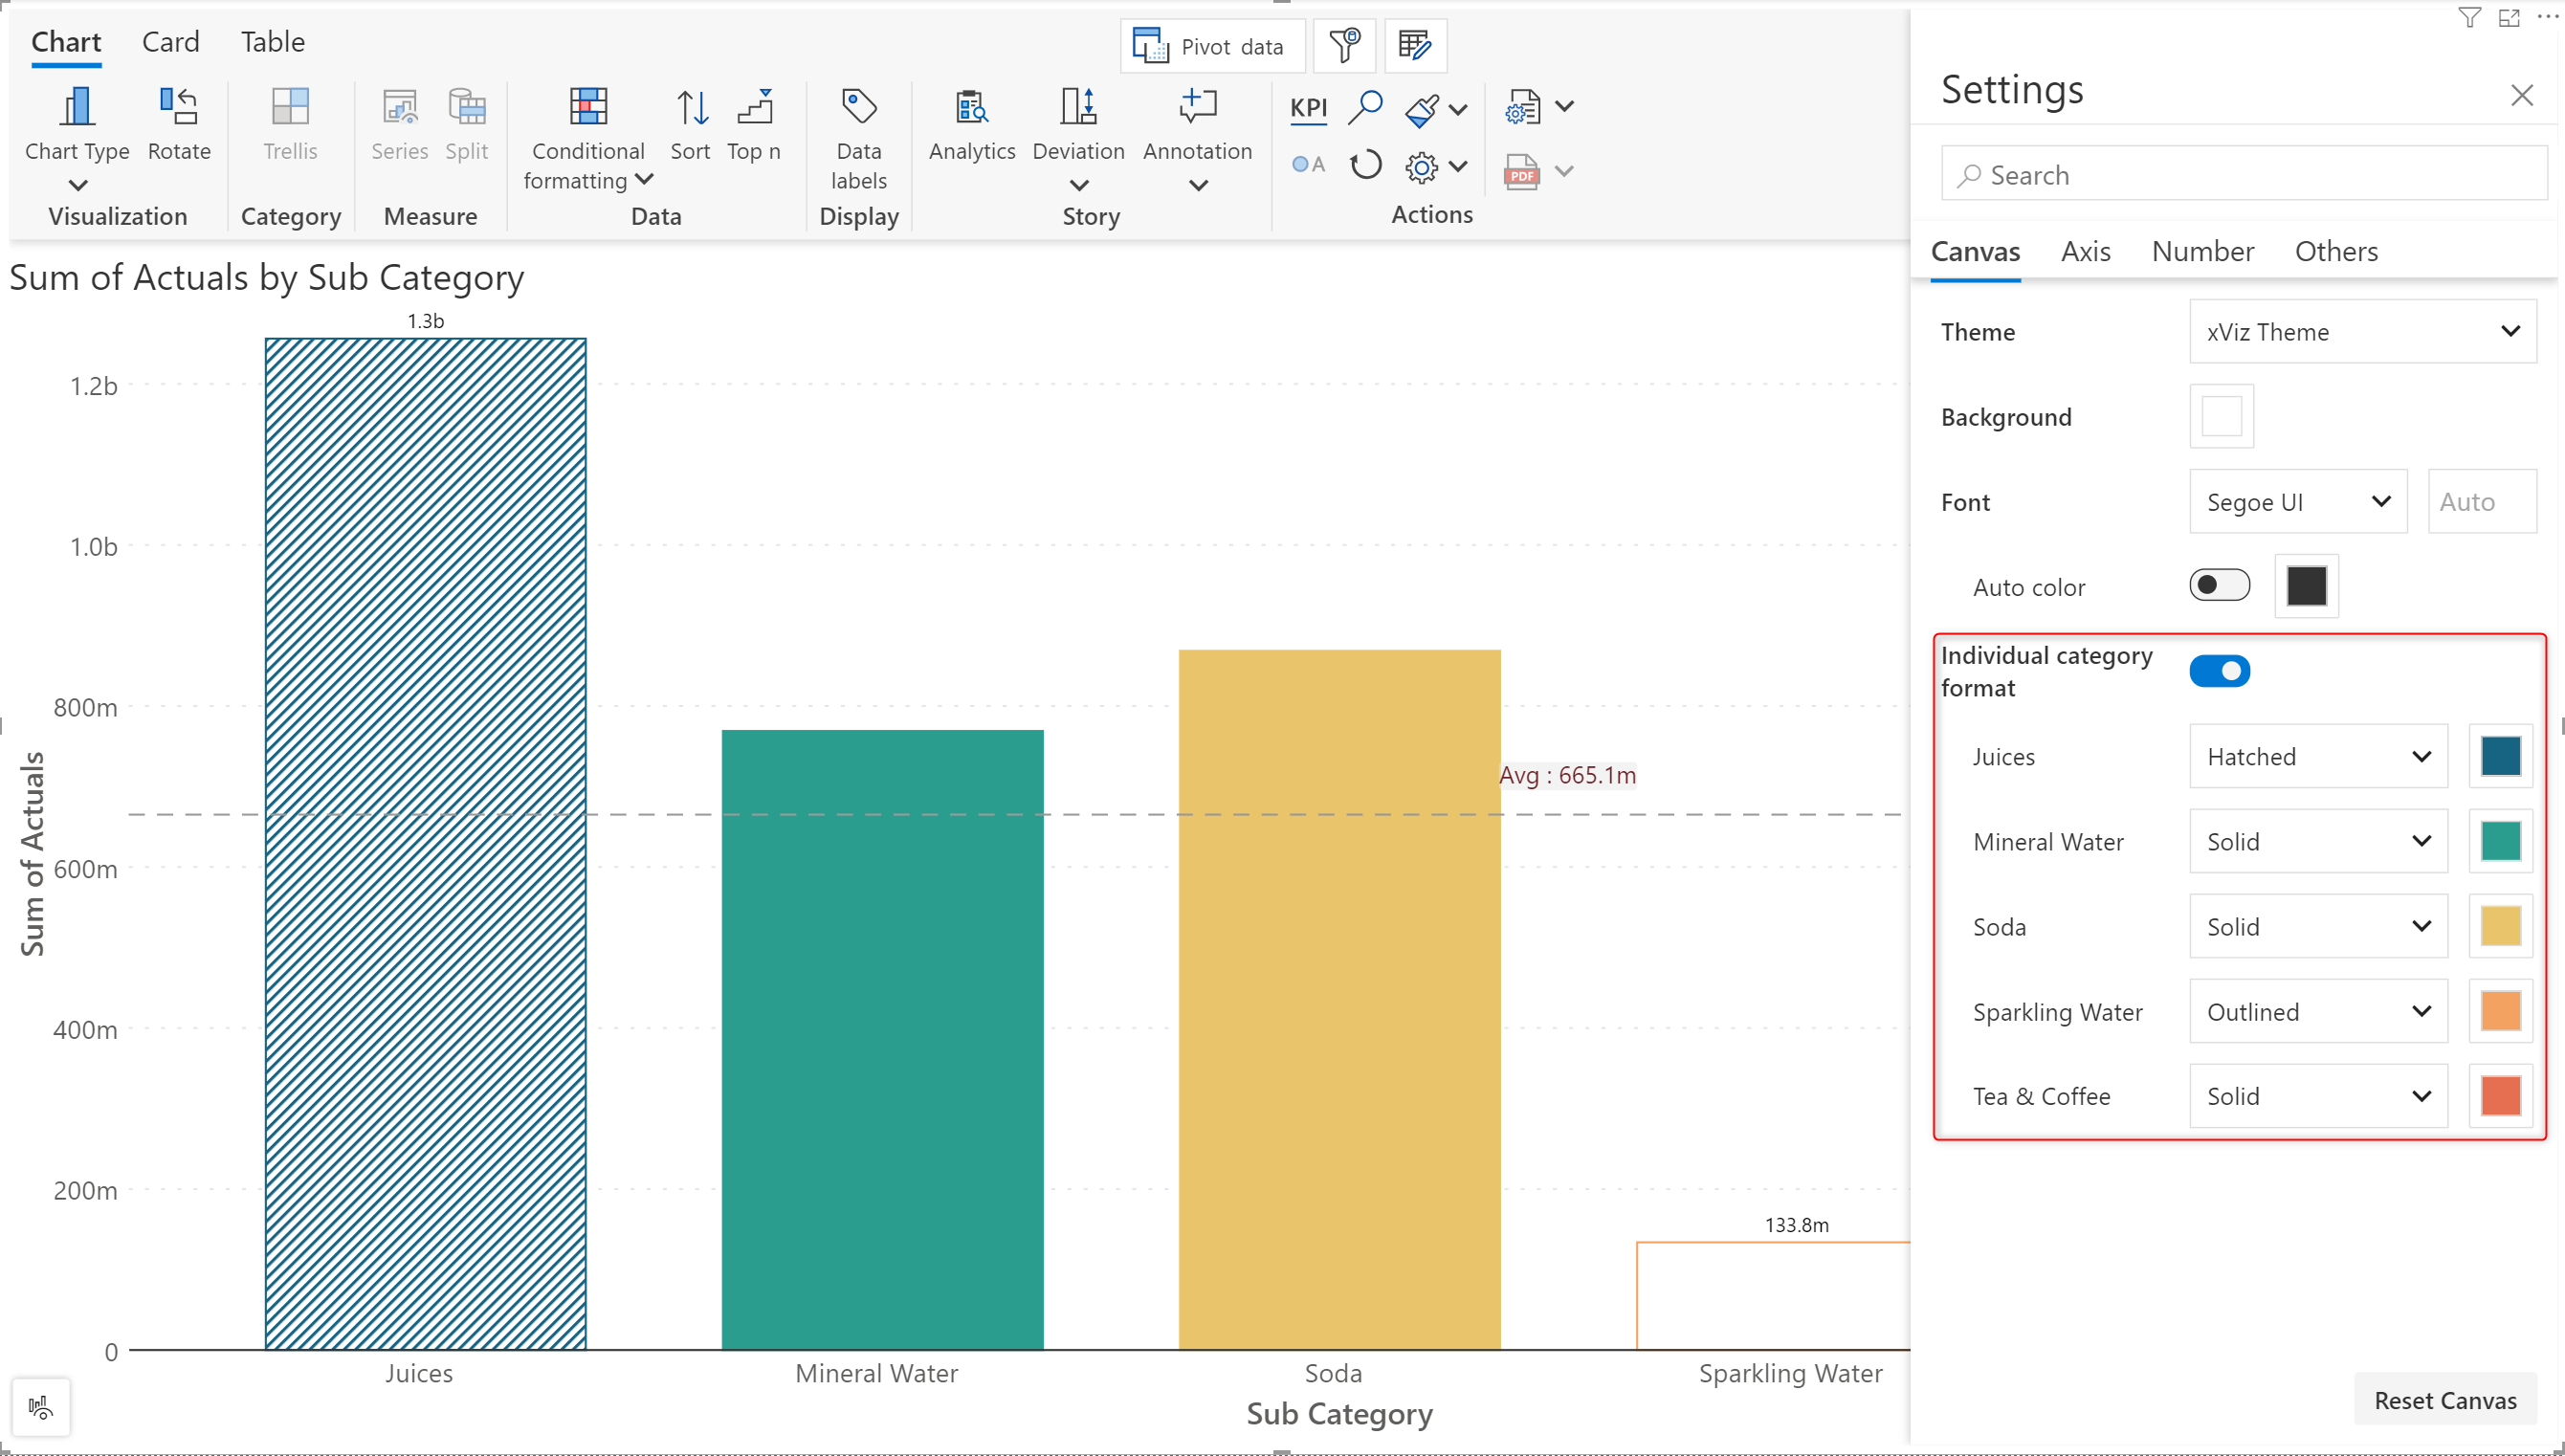
Task: Open the Sparkling Water pattern dropdown
Action: tap(2318, 1011)
